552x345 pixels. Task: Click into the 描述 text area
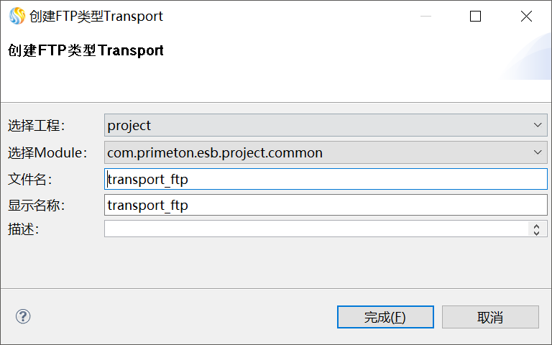pyautogui.click(x=316, y=229)
